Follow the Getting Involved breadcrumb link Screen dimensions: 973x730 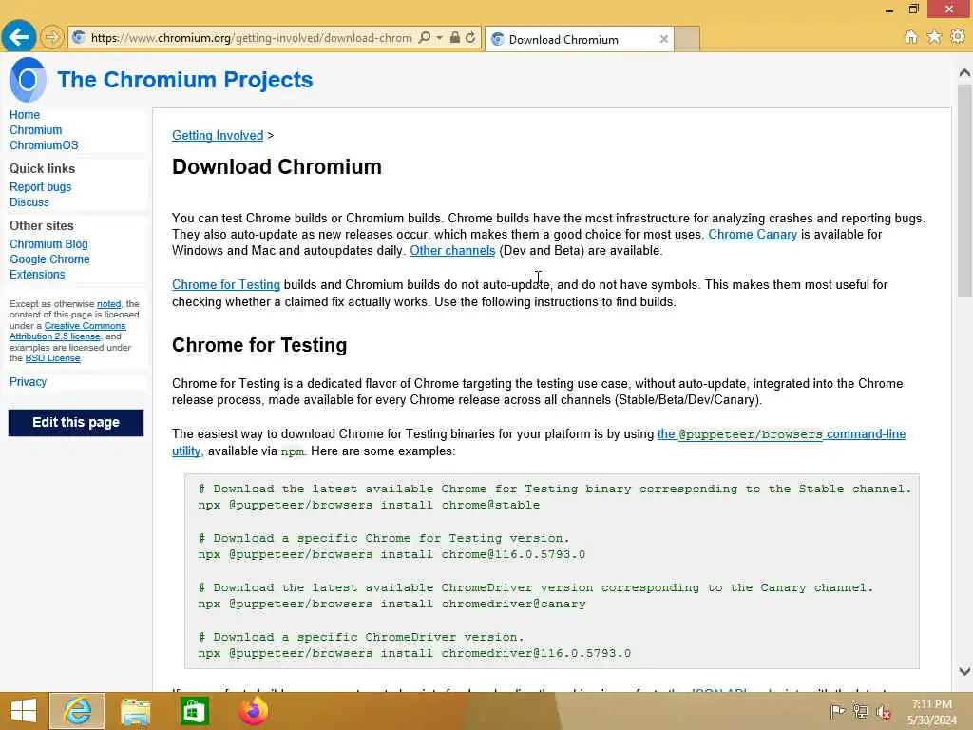[x=218, y=135]
